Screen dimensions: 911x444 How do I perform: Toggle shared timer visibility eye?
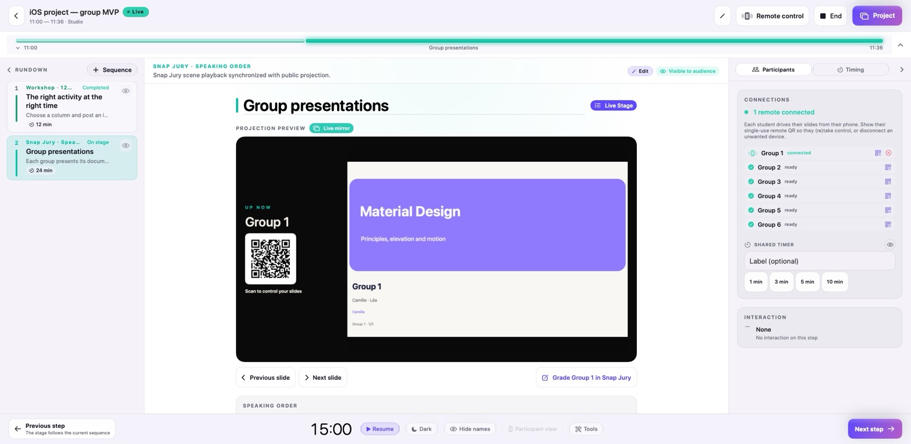point(890,245)
